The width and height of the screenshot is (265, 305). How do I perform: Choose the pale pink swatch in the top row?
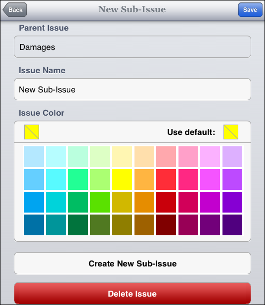click(188, 157)
